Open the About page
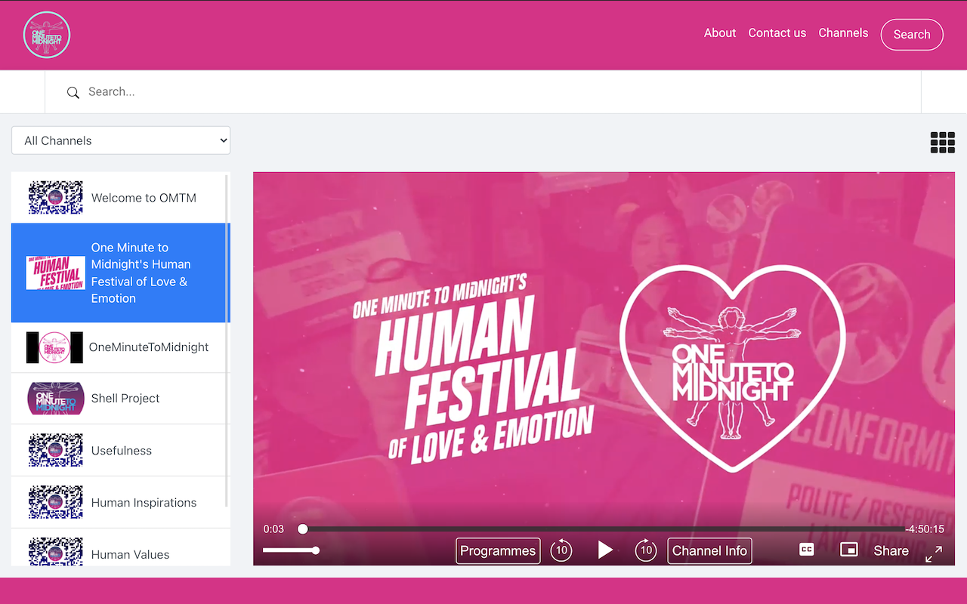The width and height of the screenshot is (967, 604). (719, 33)
